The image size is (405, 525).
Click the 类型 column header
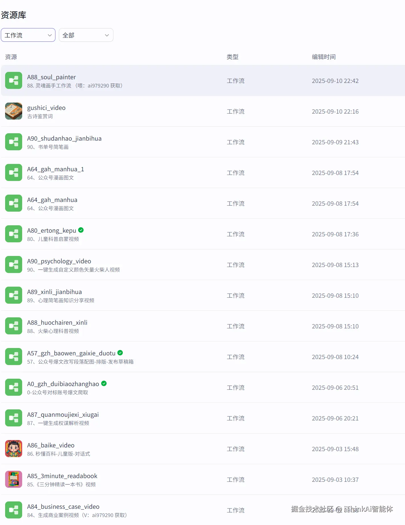point(232,57)
